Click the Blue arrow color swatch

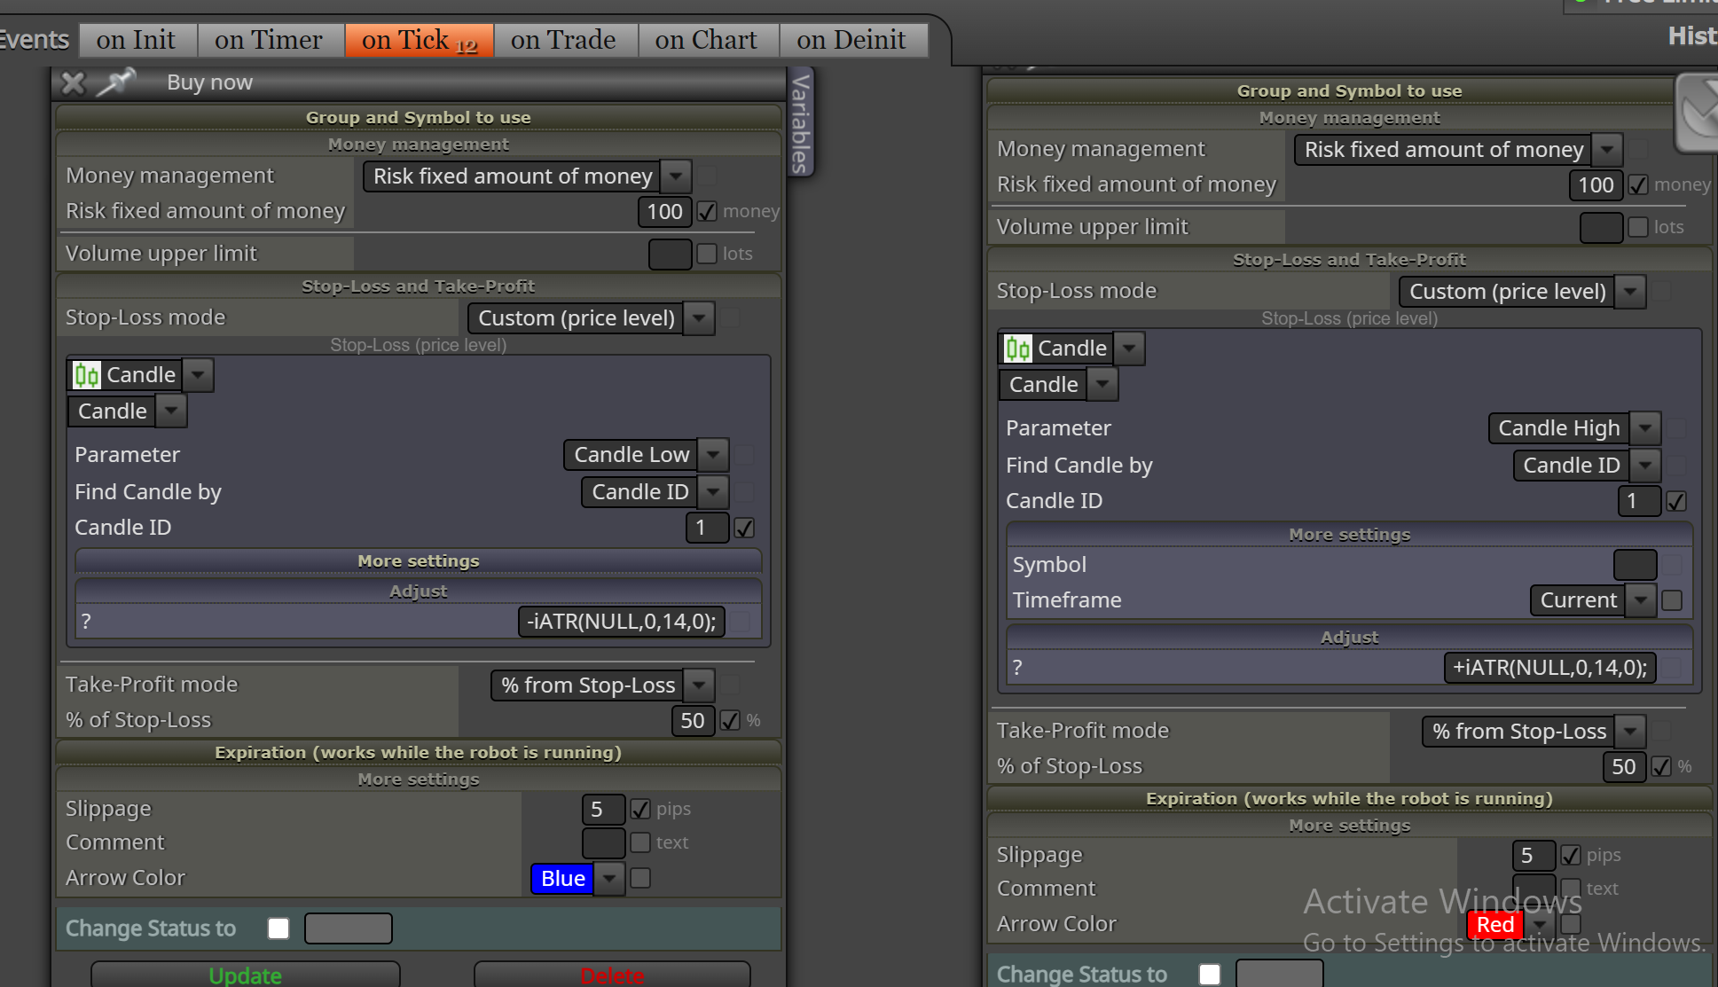(562, 879)
